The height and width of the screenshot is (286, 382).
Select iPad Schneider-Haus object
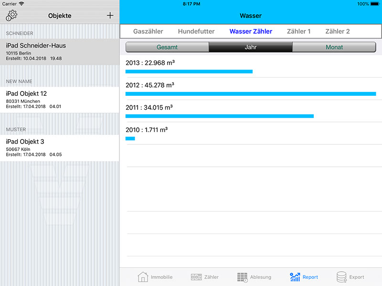click(x=59, y=51)
